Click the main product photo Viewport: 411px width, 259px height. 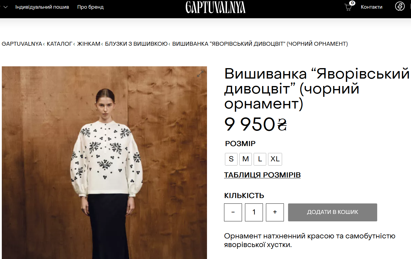[104, 163]
